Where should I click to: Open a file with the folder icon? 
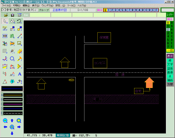(6, 15)
